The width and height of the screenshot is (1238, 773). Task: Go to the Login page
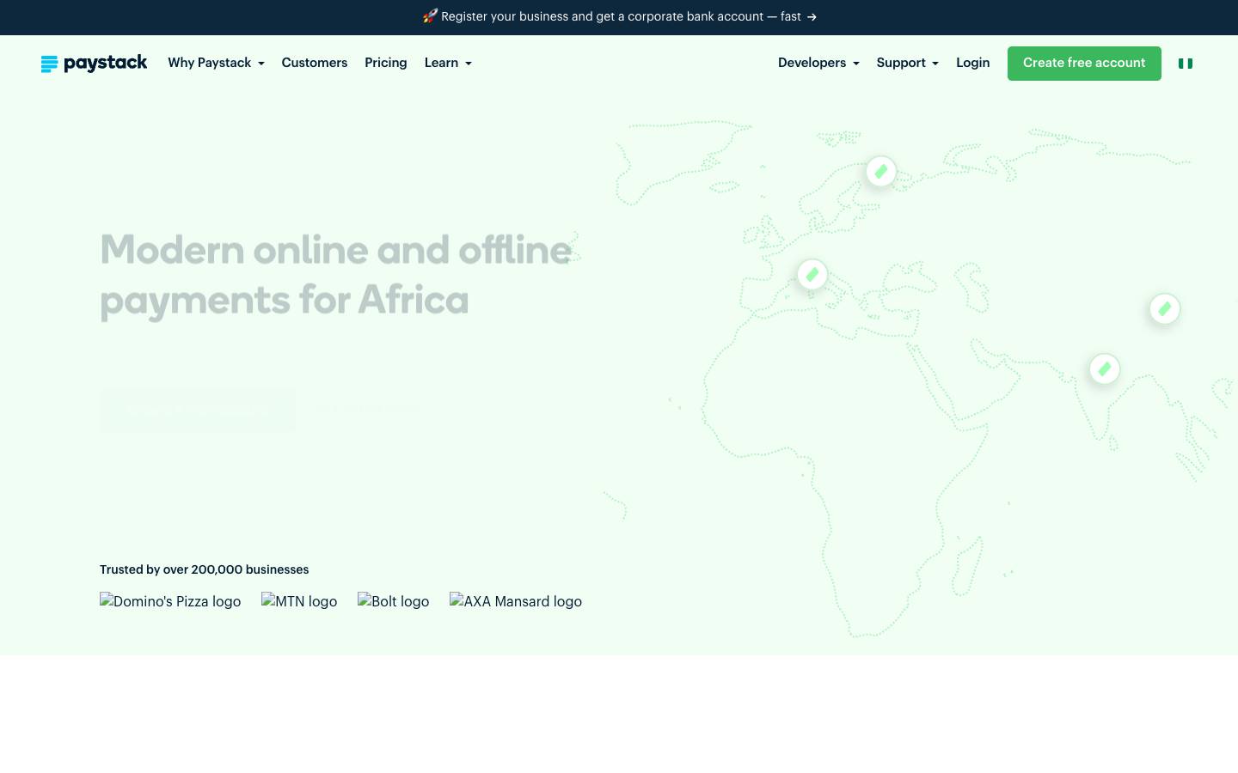point(973,64)
